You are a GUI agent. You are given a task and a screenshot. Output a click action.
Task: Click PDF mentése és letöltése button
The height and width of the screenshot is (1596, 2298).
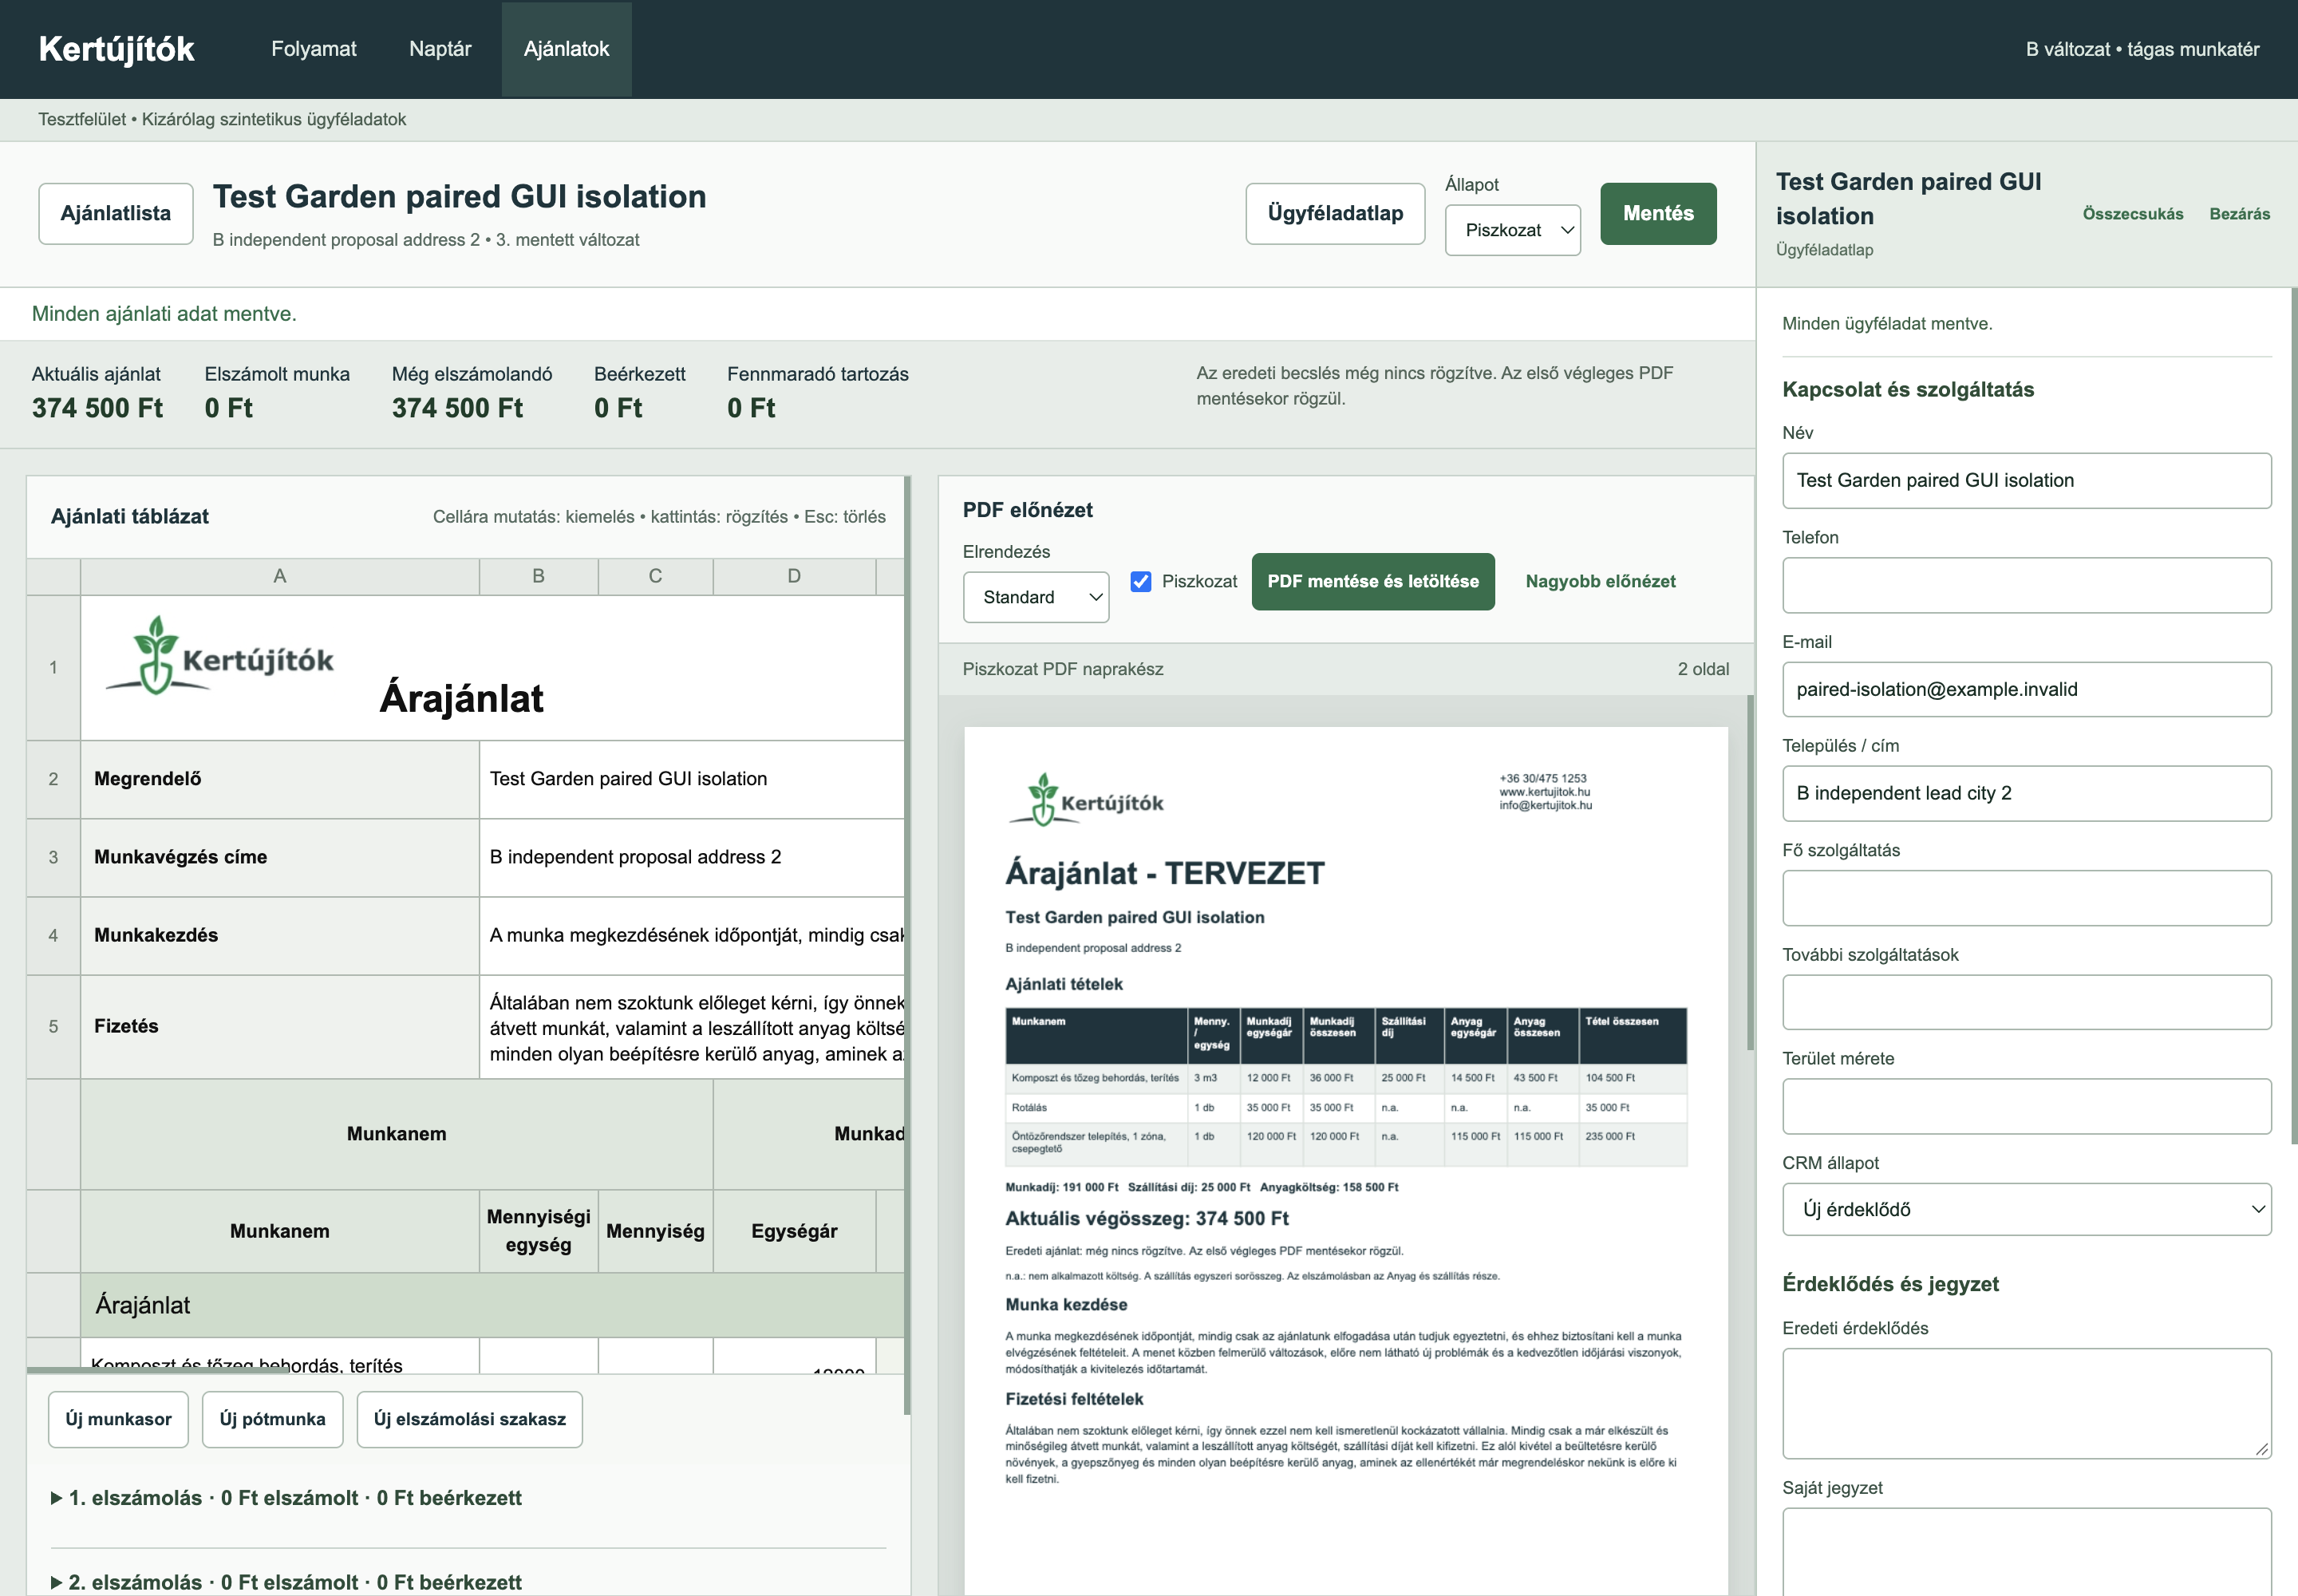coord(1372,581)
